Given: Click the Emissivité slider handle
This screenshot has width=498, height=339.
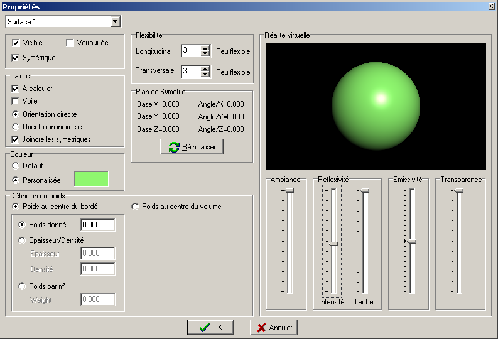Looking at the screenshot, I should point(411,242).
